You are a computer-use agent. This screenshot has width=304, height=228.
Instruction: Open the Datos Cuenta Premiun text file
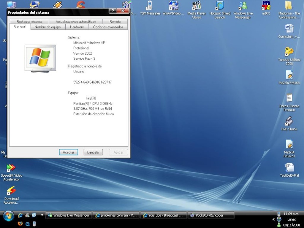point(289,102)
